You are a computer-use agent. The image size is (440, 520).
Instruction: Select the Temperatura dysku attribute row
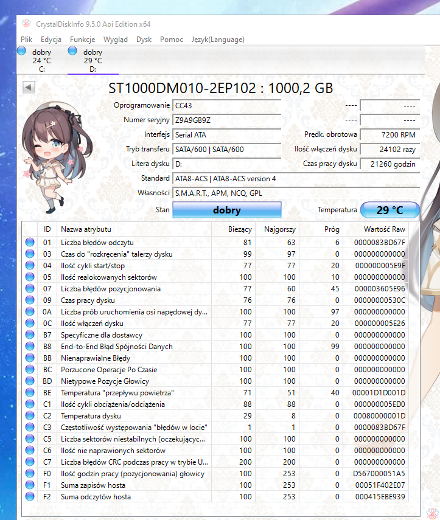tap(215, 415)
